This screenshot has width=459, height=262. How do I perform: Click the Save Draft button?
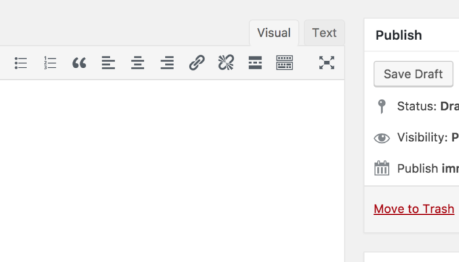(413, 74)
